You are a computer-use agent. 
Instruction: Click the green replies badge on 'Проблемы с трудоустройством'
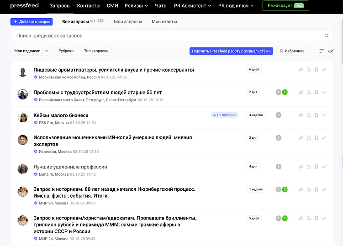tap(285, 92)
